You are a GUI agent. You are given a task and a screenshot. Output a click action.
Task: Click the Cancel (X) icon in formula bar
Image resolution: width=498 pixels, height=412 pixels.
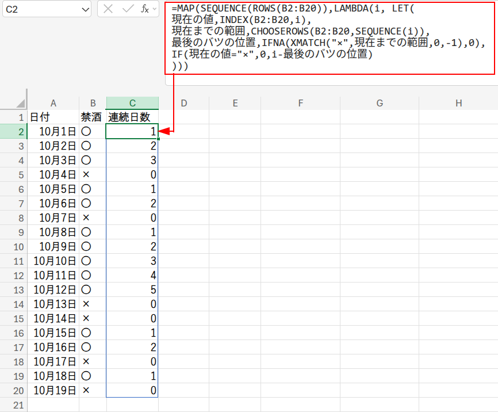pyautogui.click(x=108, y=9)
